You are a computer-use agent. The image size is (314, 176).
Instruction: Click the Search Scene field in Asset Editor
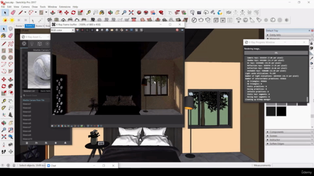pyautogui.click(x=36, y=95)
